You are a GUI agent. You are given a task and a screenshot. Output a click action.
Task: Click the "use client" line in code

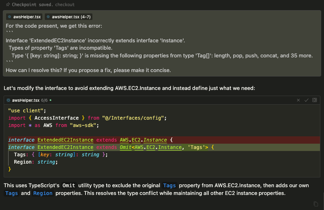point(27,110)
